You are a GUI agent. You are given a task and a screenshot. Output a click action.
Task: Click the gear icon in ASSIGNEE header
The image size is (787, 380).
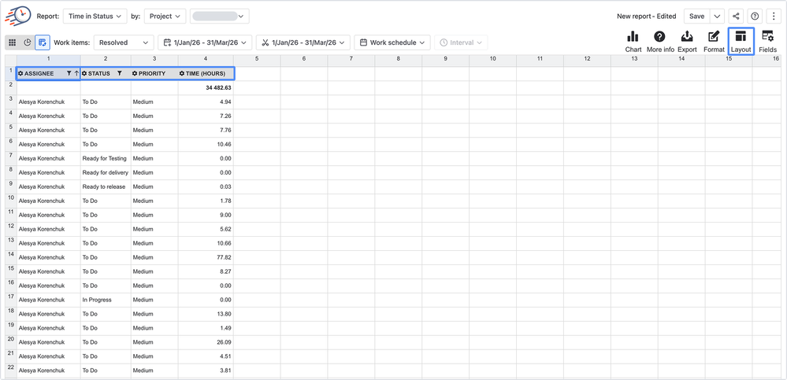pyautogui.click(x=20, y=74)
